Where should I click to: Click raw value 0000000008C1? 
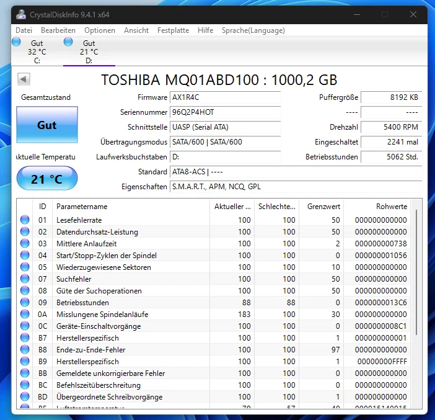(x=380, y=326)
